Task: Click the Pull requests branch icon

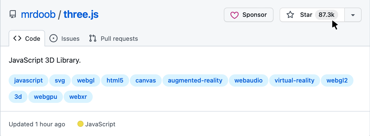Action: tap(93, 38)
